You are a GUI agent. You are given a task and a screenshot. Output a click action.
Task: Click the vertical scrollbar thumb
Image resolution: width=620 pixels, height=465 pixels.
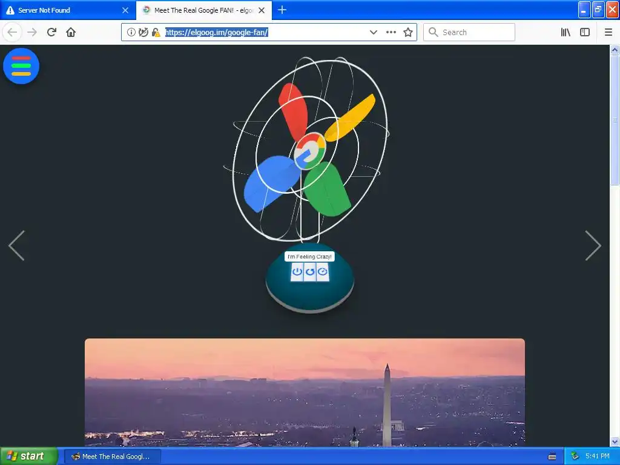(x=615, y=120)
